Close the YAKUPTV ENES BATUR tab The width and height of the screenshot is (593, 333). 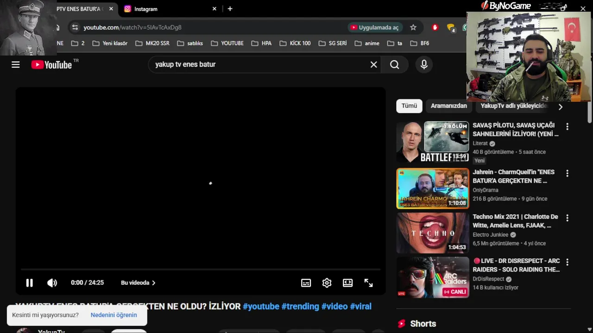[111, 9]
